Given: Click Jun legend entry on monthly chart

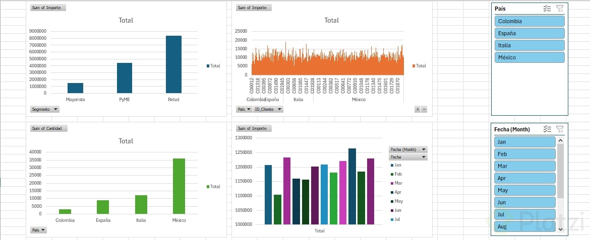Looking at the screenshot, I should 396,210.
